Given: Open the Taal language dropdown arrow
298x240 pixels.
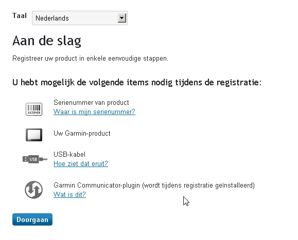Looking at the screenshot, I should [x=122, y=18].
